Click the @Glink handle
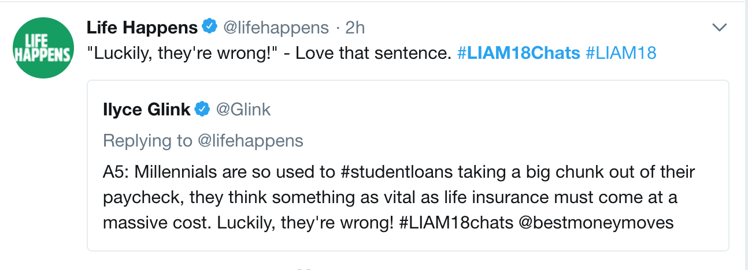This screenshot has height=270, width=748. (243, 109)
